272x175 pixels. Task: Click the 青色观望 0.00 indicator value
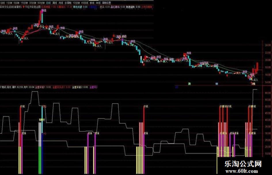click(80, 7)
